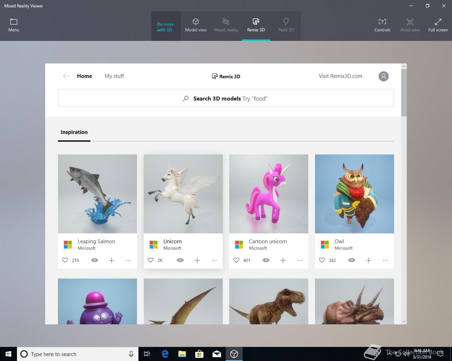Preview Unicorn with eye icon
This screenshot has width=452, height=361.
point(180,260)
